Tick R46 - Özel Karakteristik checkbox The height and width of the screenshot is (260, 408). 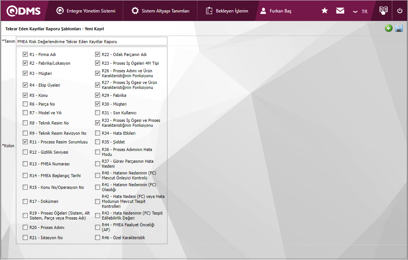[x=98, y=238]
